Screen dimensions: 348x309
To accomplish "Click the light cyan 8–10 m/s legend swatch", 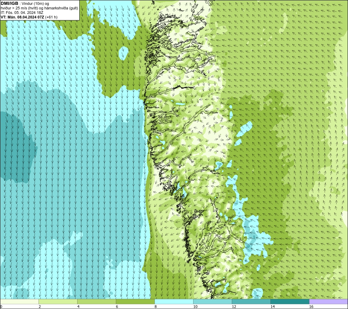I will point(174,301).
